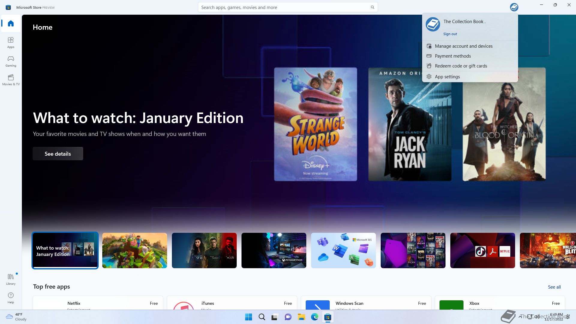This screenshot has width=576, height=324.
Task: Open the Gaming section in sidebar
Action: click(x=11, y=61)
